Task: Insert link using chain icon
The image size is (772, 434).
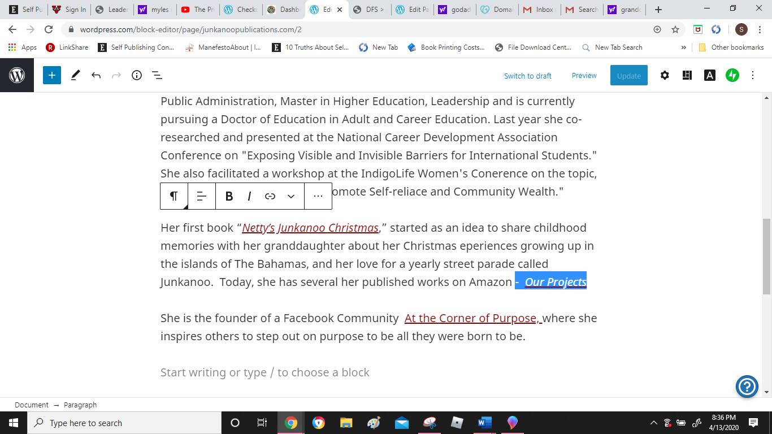Action: pyautogui.click(x=270, y=196)
